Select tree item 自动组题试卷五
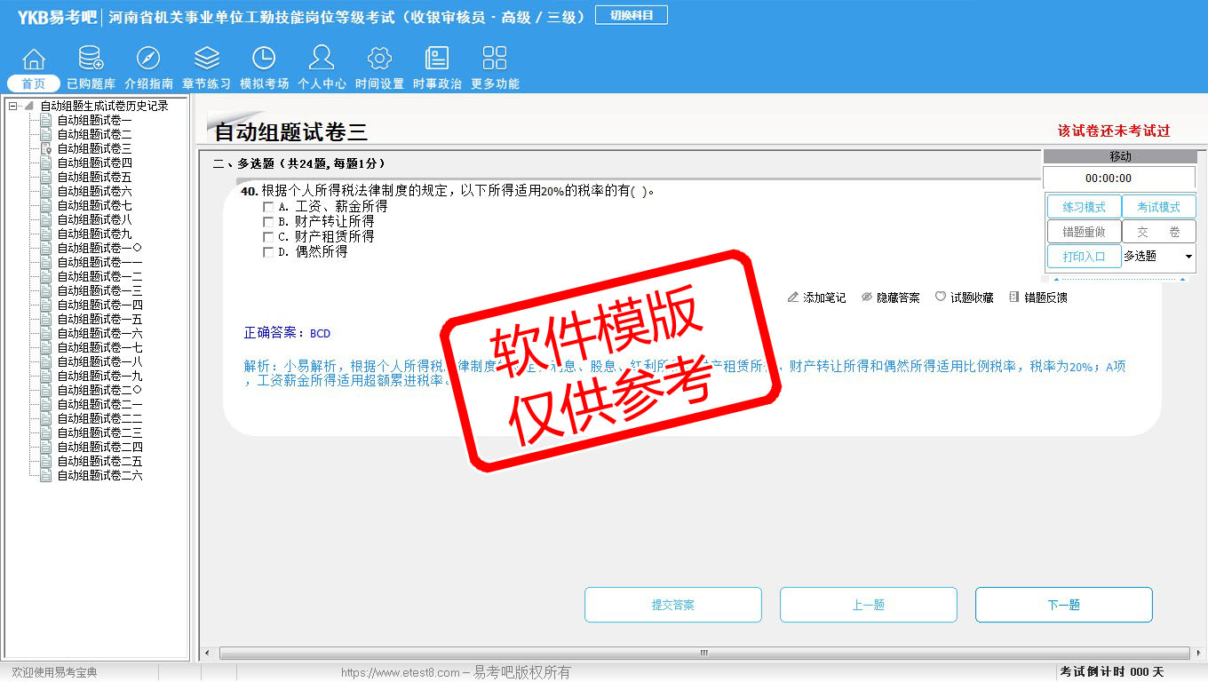Screen dimensions: 1208x682 coord(95,177)
